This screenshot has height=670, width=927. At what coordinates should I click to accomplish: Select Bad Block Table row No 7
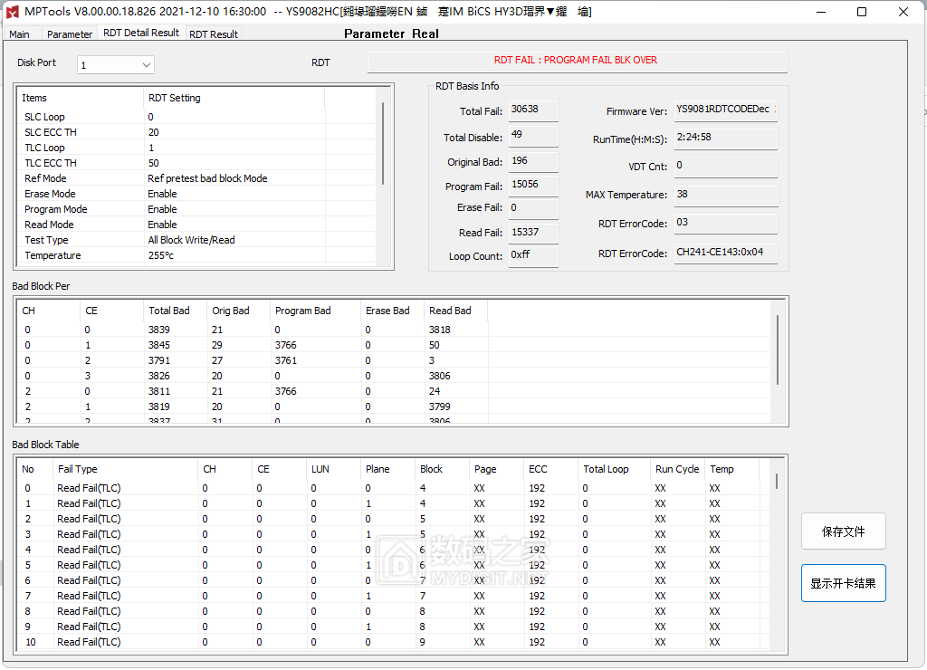[393, 596]
